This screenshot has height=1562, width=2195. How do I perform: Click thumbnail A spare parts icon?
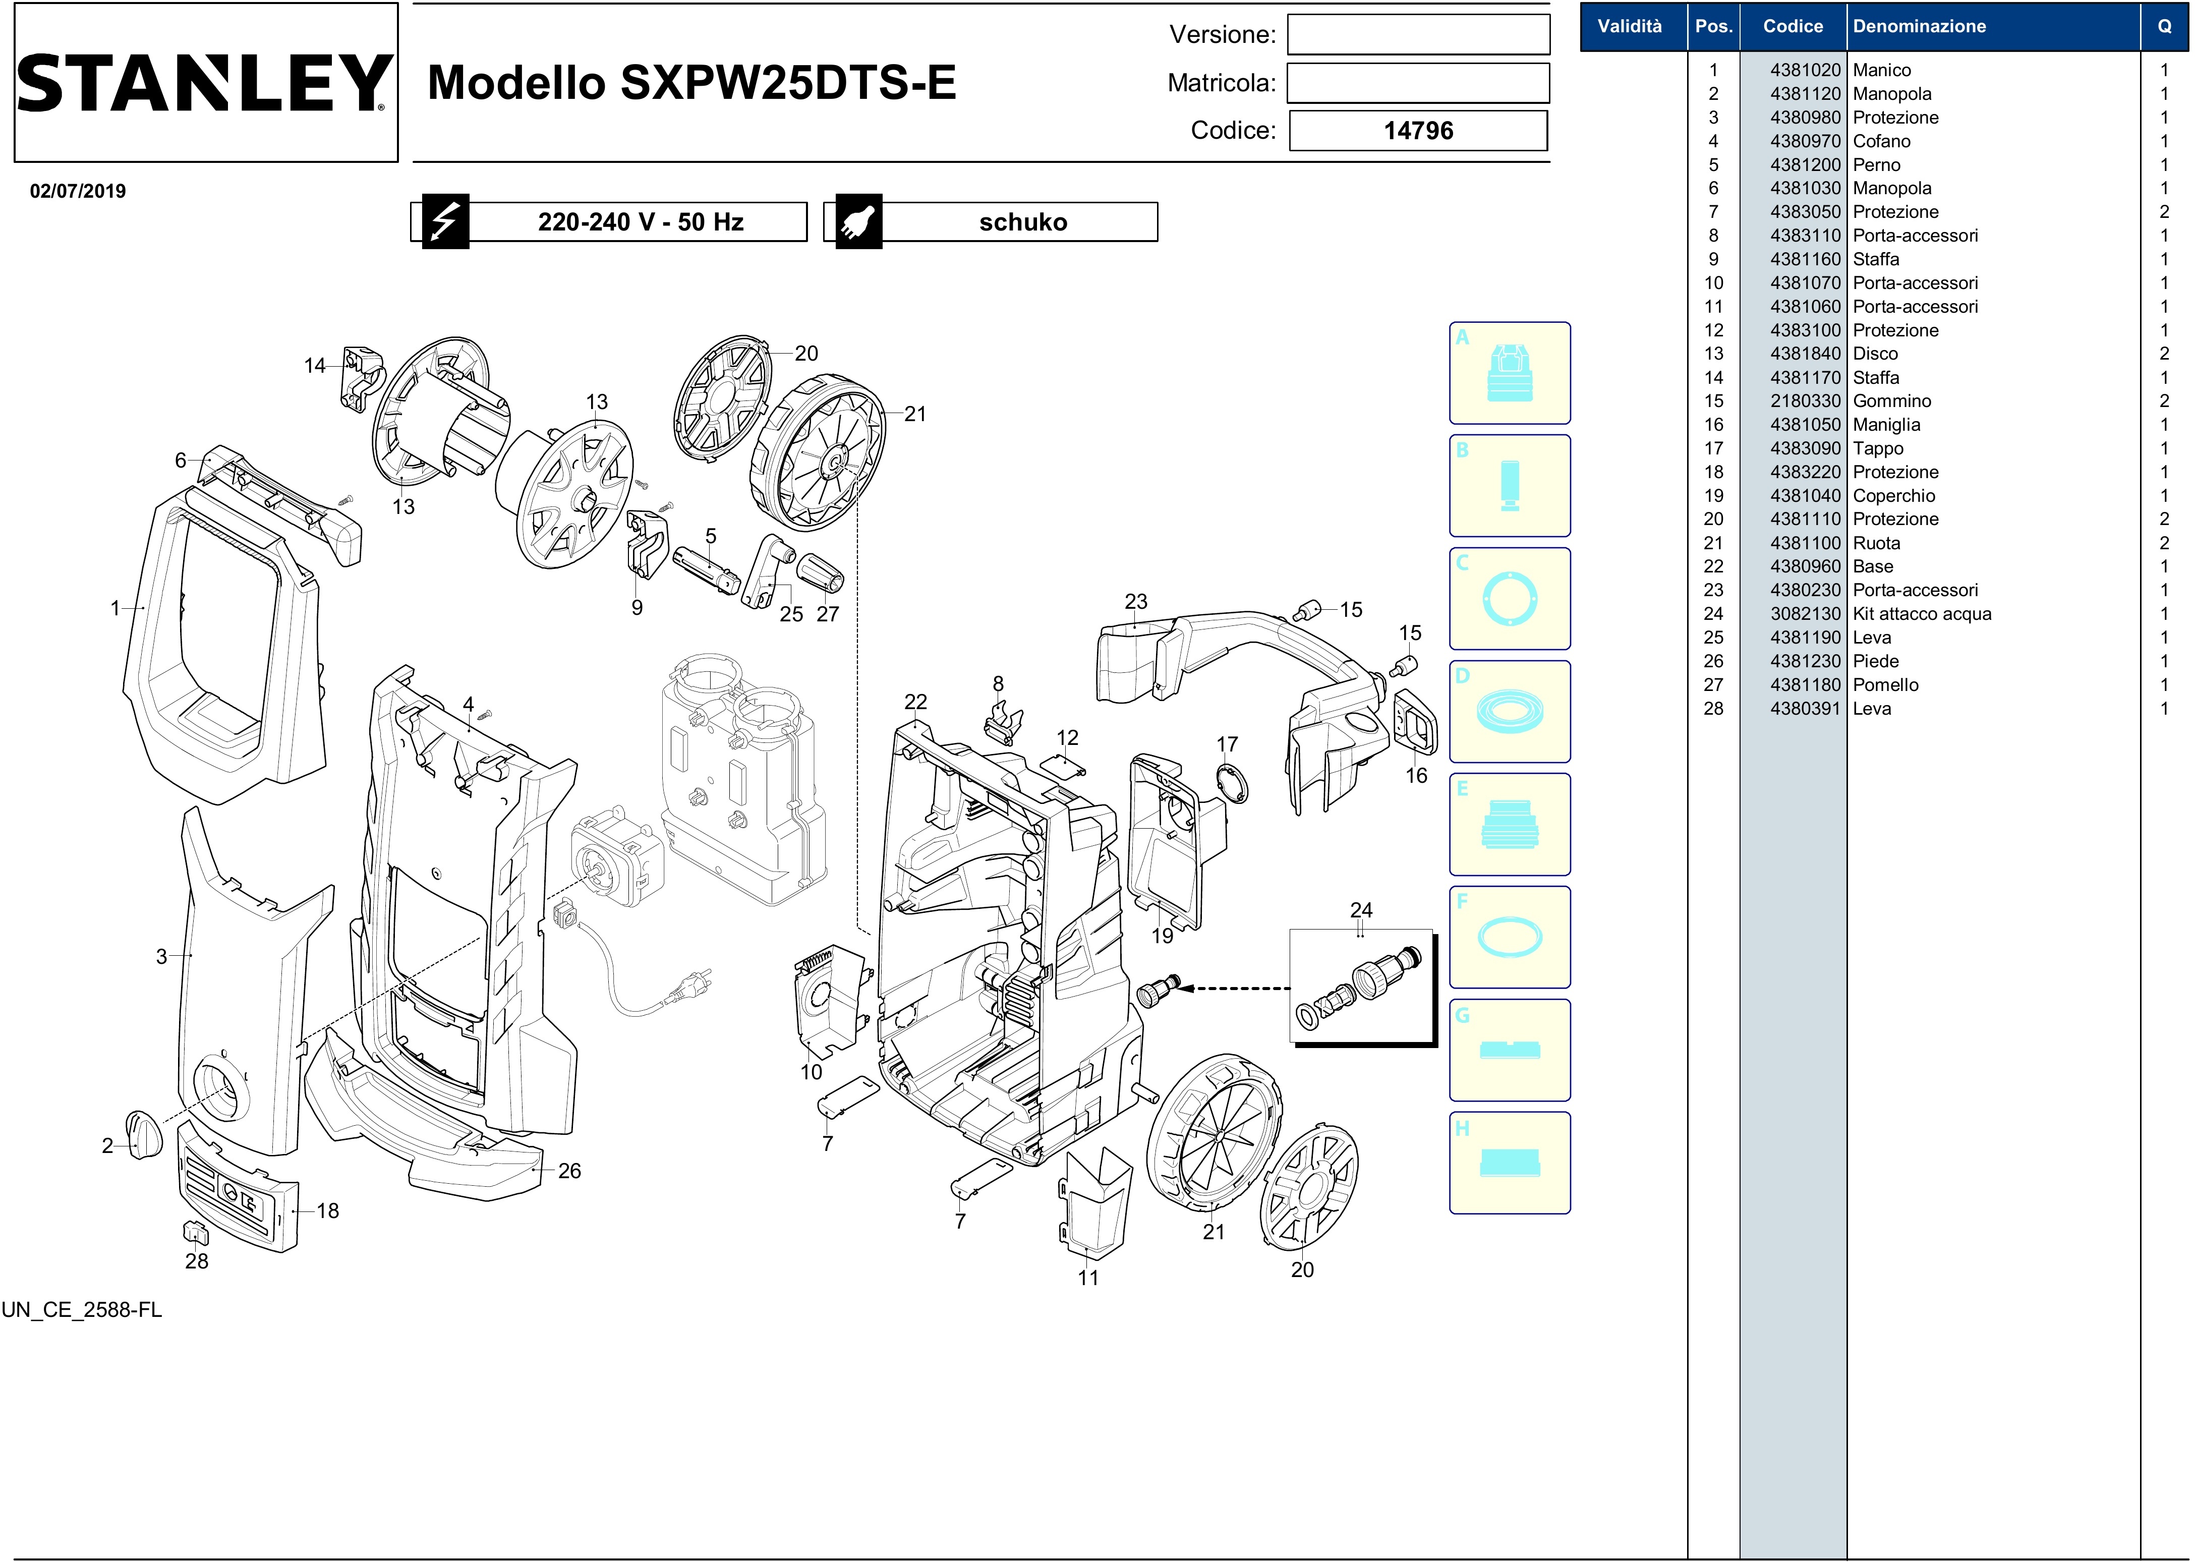click(1509, 373)
